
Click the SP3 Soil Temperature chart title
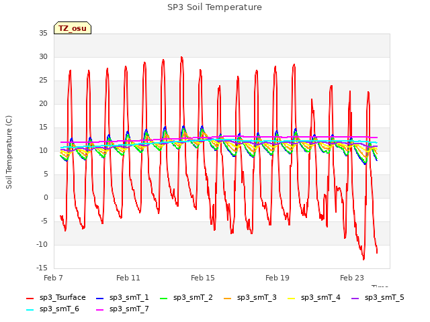click(214, 7)
